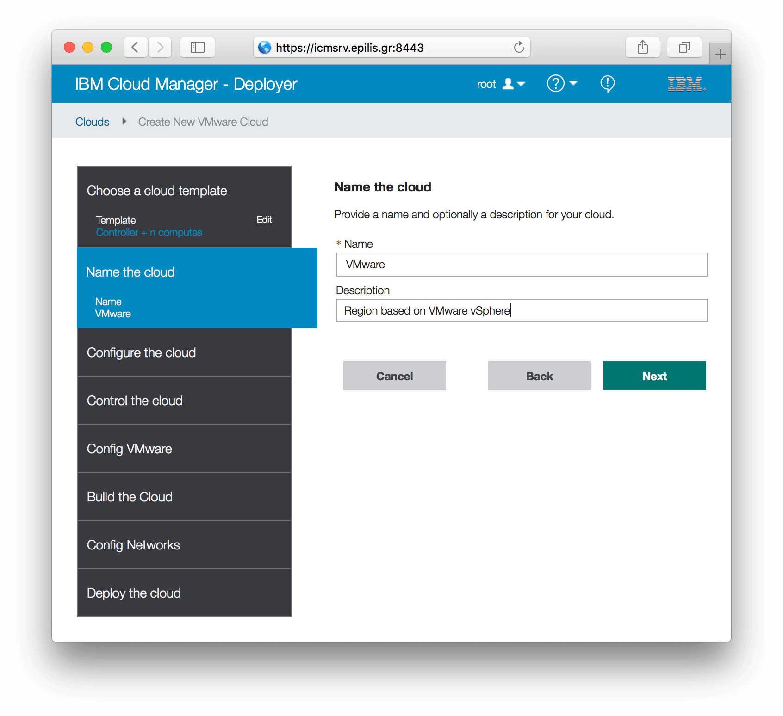Cancel the cloud creation wizard
The width and height of the screenshot is (783, 716).
(x=394, y=376)
